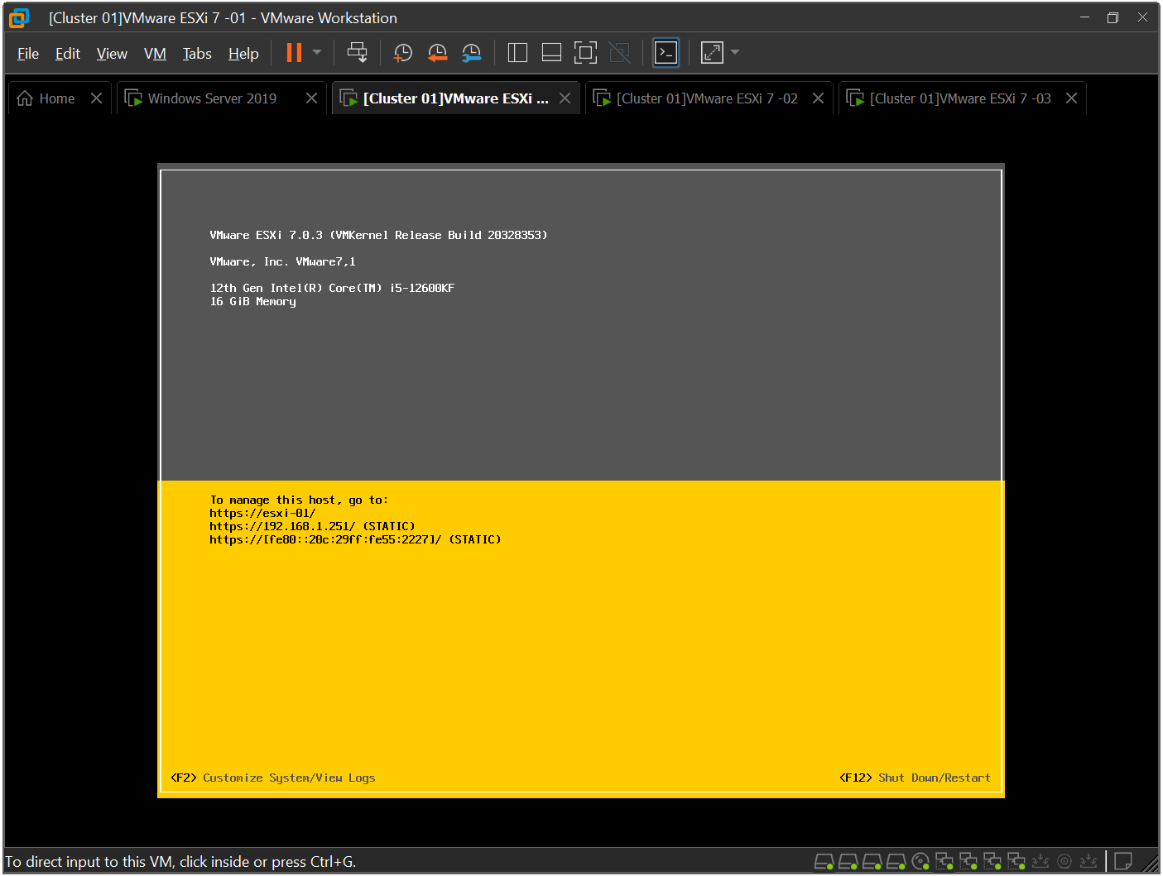Click the 'To direct input' status message
Image resolution: width=1163 pixels, height=876 pixels.
point(180,862)
